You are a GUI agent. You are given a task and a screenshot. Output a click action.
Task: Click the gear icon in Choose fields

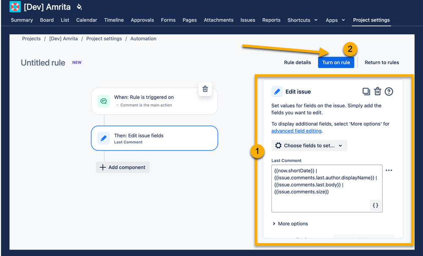[278, 145]
